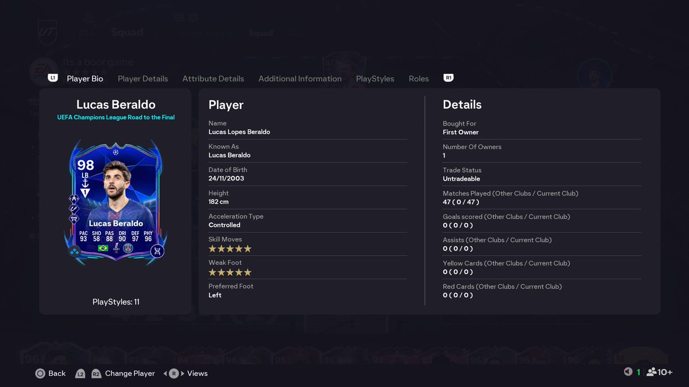Click the 'First Owner' value
689x387 pixels.
(x=460, y=132)
